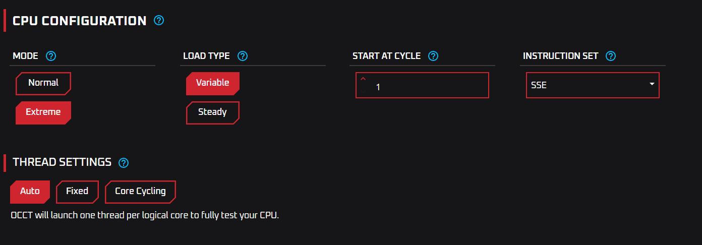This screenshot has height=245, width=702.
Task: Click the Start At Cycle number field
Action: (x=429, y=86)
